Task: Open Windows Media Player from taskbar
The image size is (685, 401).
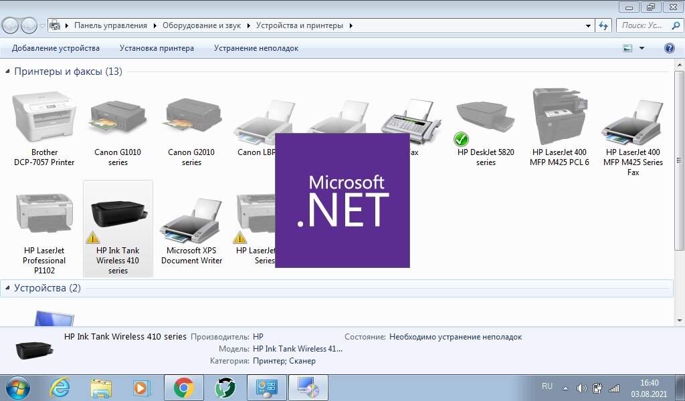Action: 141,388
